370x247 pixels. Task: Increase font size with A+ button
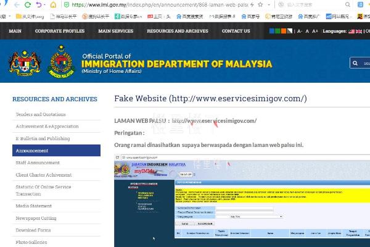pyautogui.click(x=315, y=31)
